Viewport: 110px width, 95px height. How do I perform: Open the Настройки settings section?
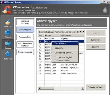8,55
